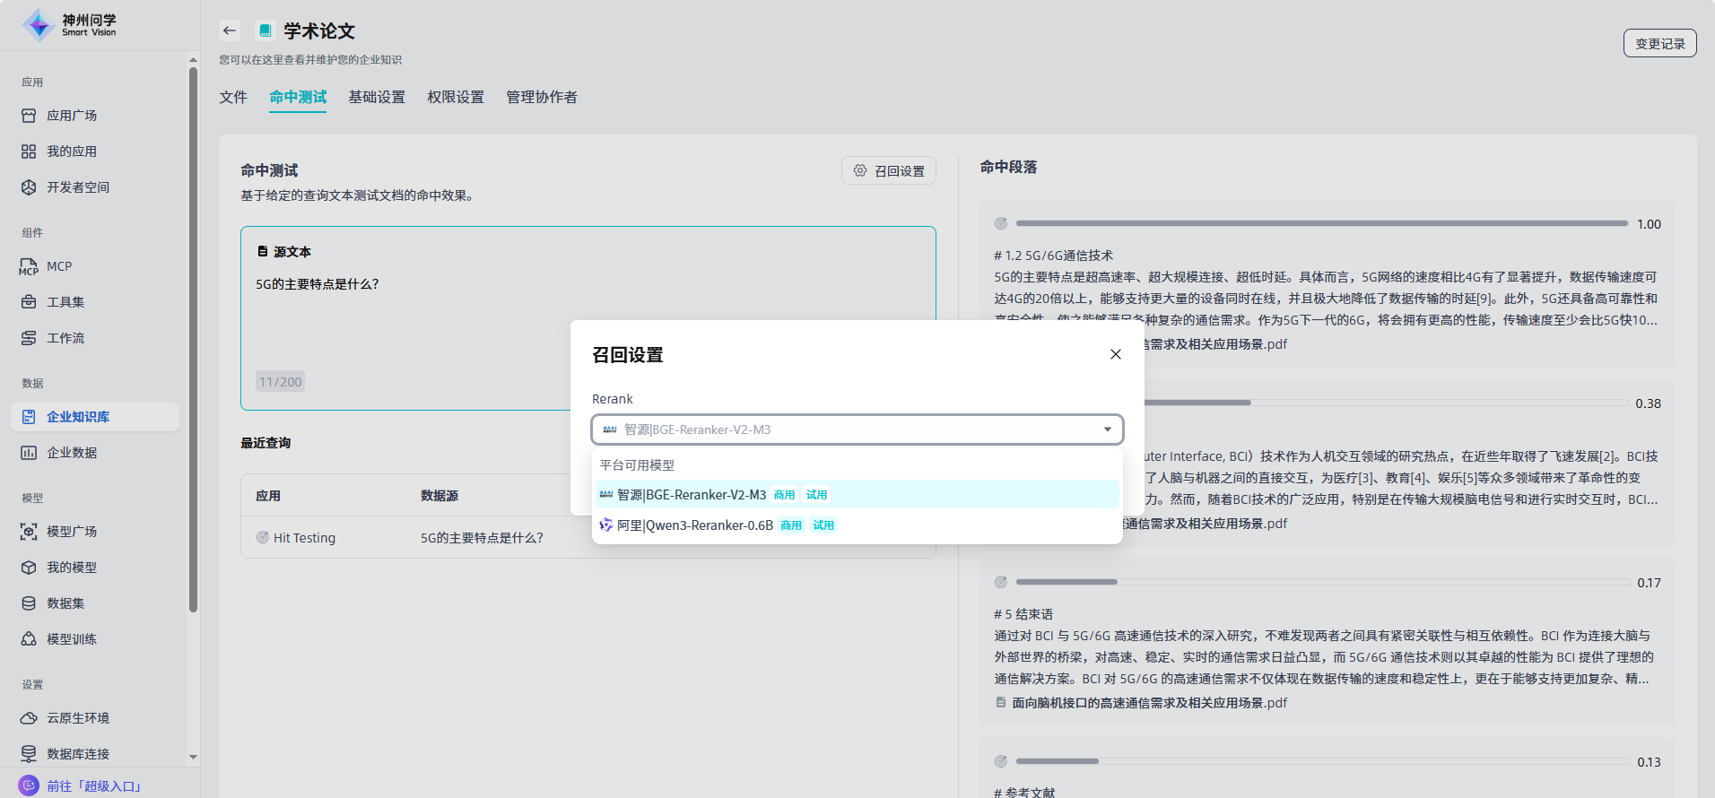Switch to the 文件 tab
Screen dimensions: 1715x798
click(233, 97)
